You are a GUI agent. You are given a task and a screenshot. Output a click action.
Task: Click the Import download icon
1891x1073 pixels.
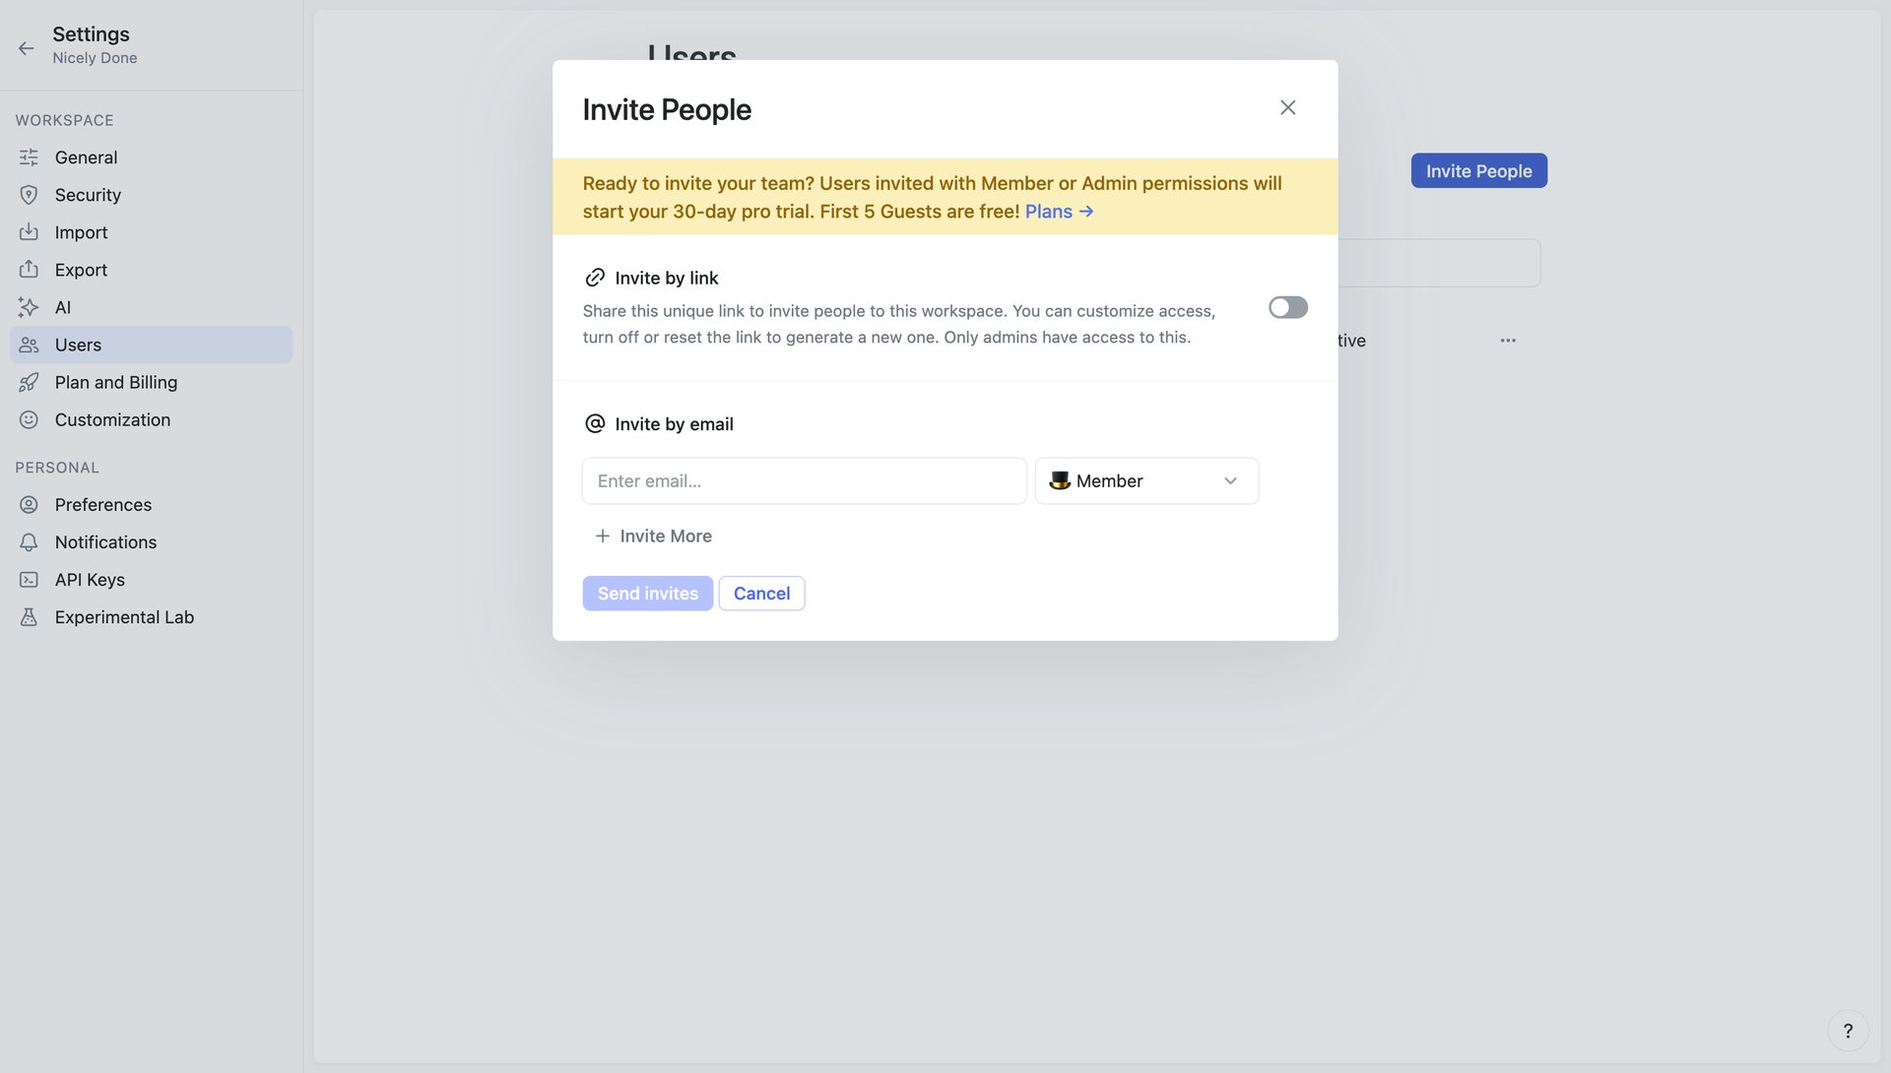tap(29, 232)
